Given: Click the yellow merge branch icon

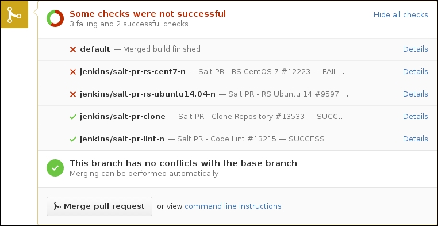Looking at the screenshot, I should pos(14,14).
